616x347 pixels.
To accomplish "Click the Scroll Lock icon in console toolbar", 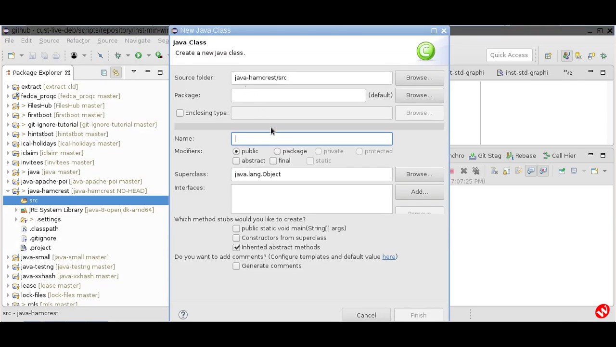I will 507,171.
